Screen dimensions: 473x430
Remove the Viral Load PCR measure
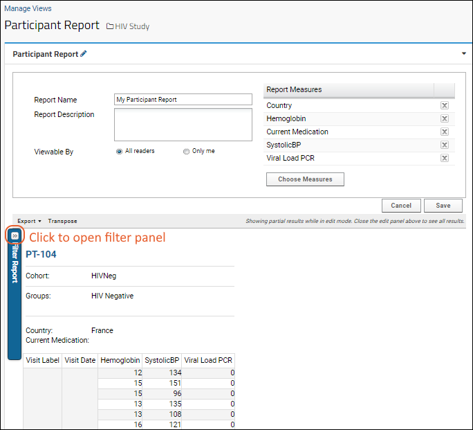coord(445,158)
